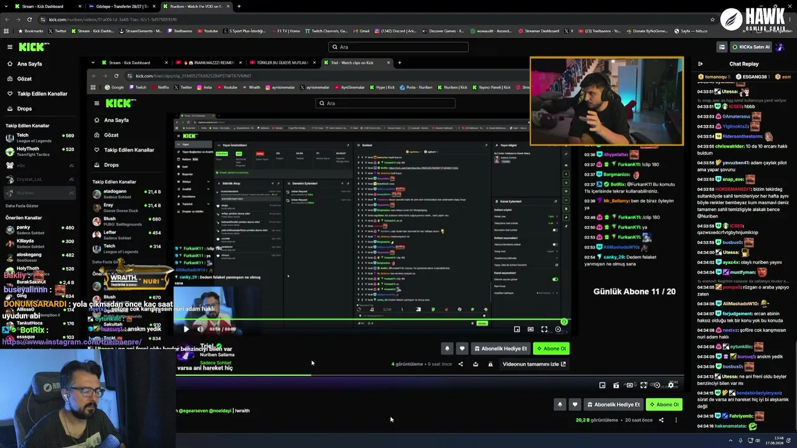Click Abonelik Hediye Et under the inner clip
Image resolution: width=797 pixels, height=448 pixels.
click(501, 348)
